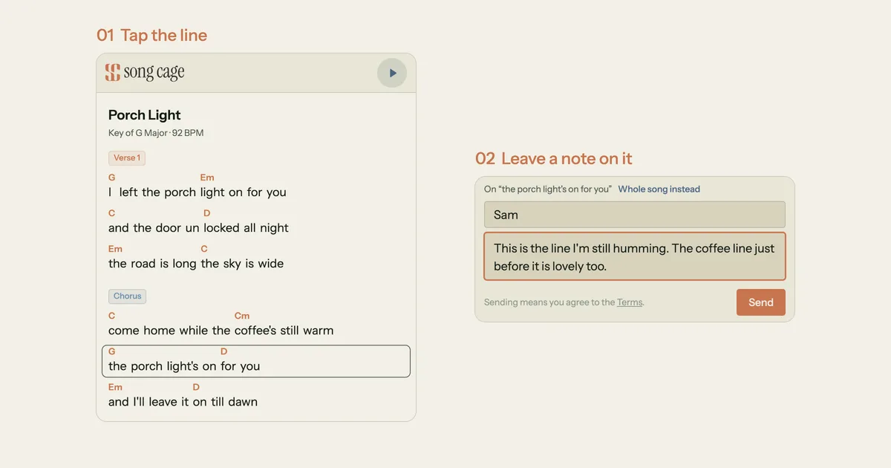Viewport: 891px width, 468px height.
Task: Open the Terms link
Action: pos(630,302)
